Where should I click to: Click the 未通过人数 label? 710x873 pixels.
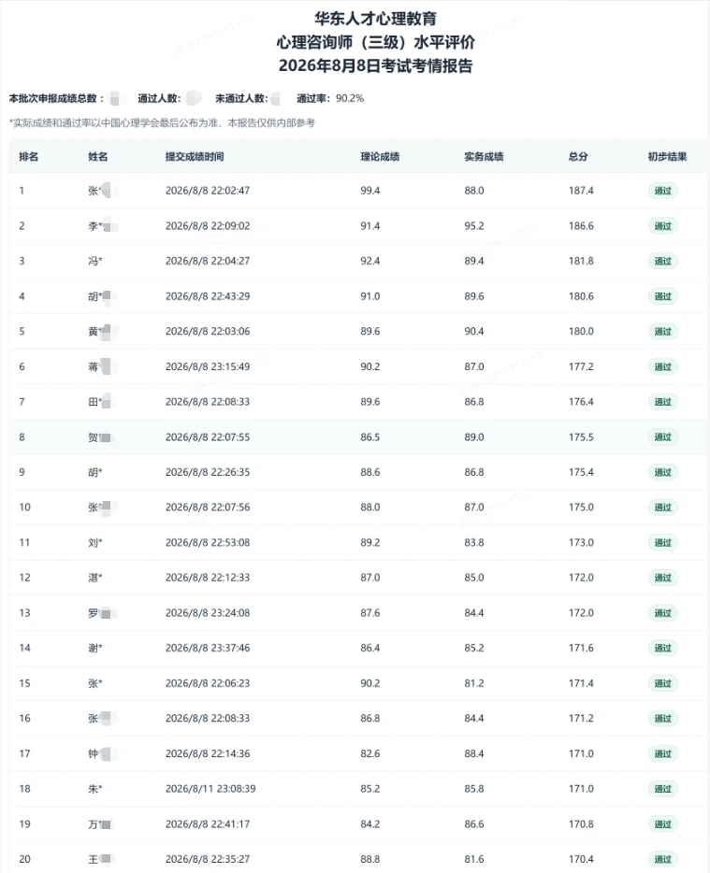[x=242, y=98]
